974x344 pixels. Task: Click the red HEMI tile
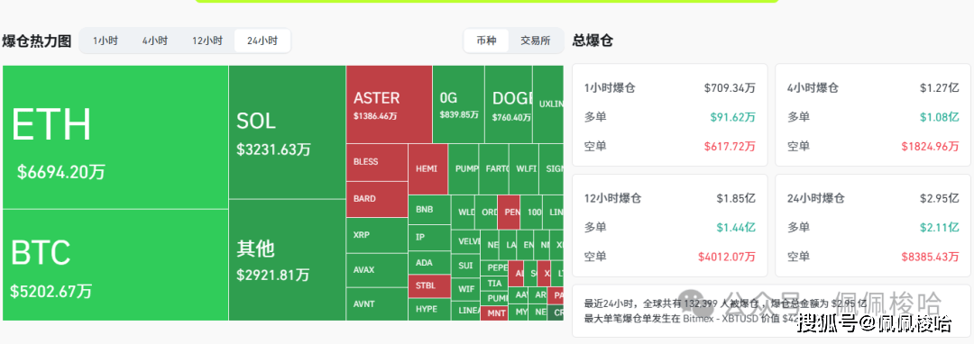click(x=428, y=169)
